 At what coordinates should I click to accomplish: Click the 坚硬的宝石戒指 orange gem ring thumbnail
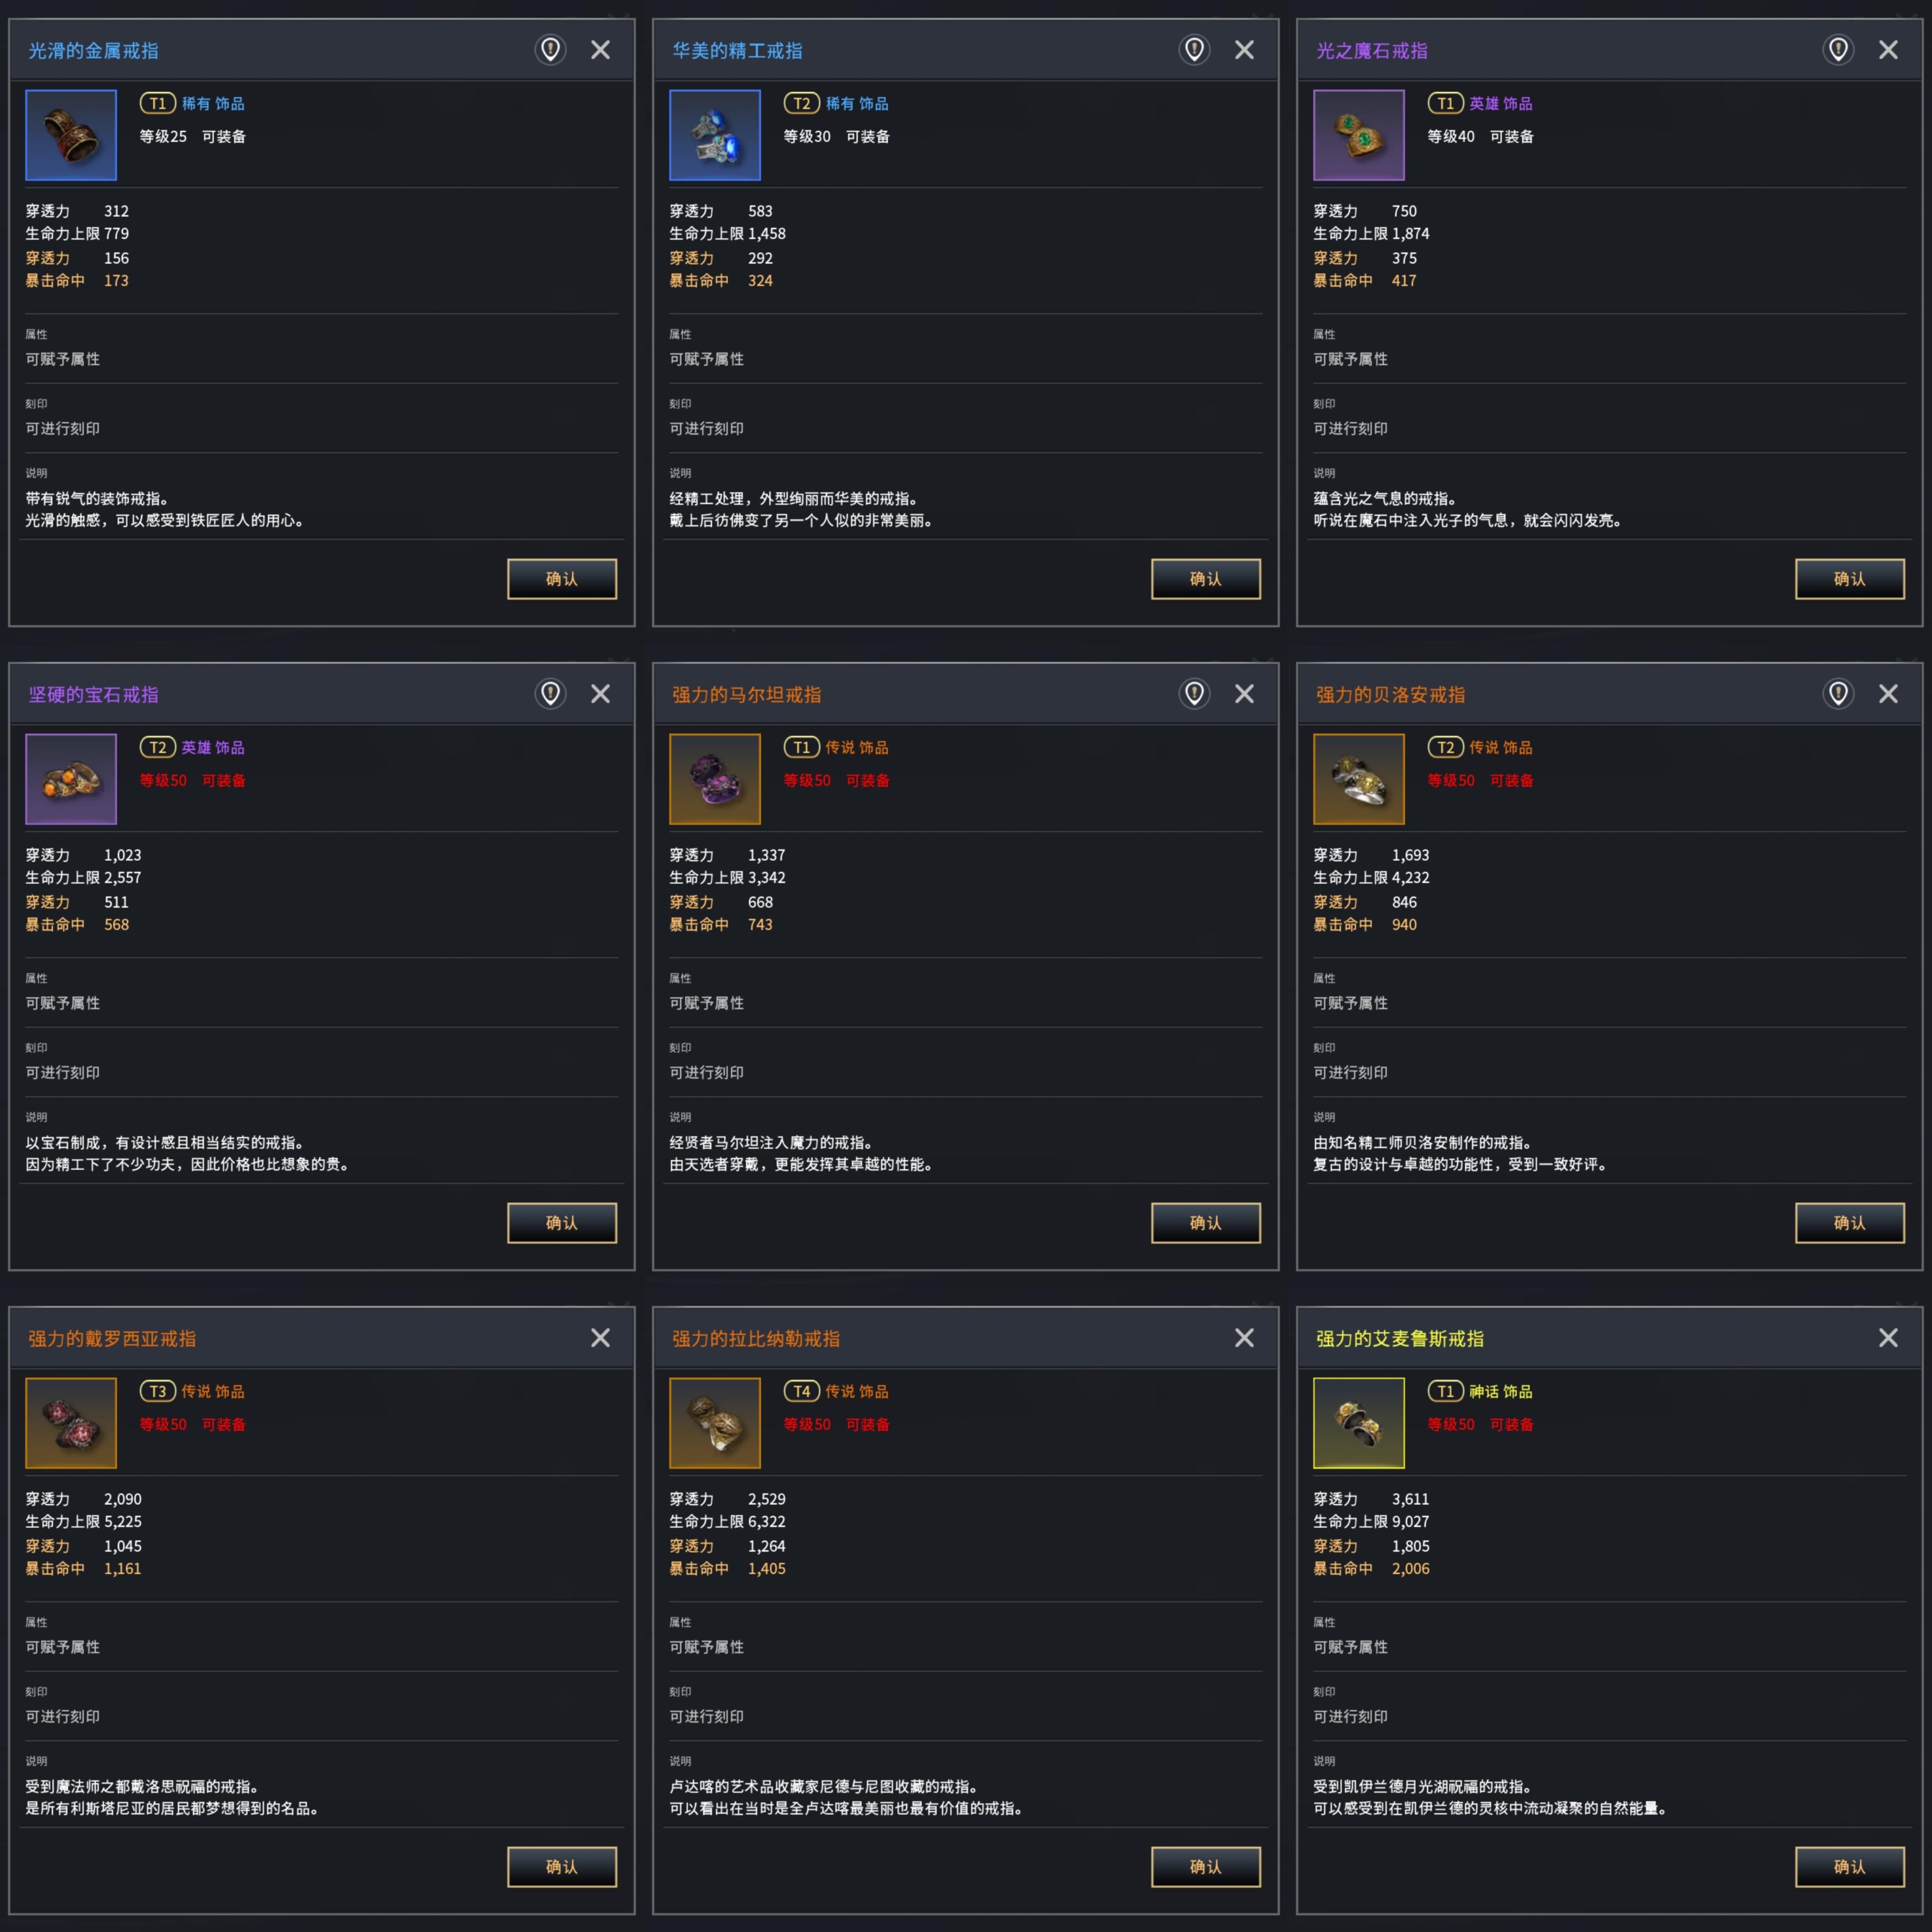tap(71, 779)
